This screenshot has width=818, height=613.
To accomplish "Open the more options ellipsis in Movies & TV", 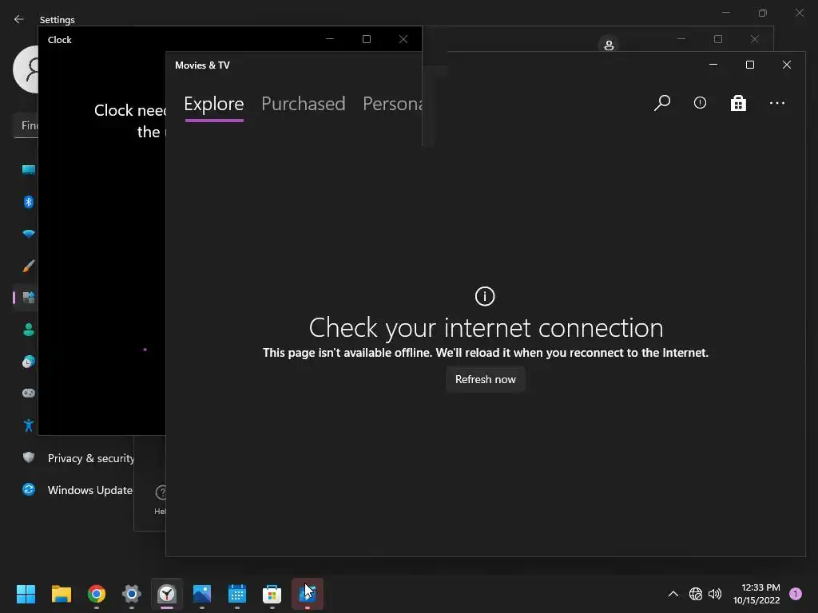I will coord(776,103).
